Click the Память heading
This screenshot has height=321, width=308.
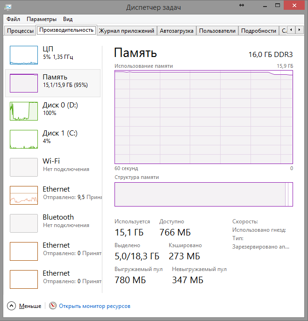point(136,53)
